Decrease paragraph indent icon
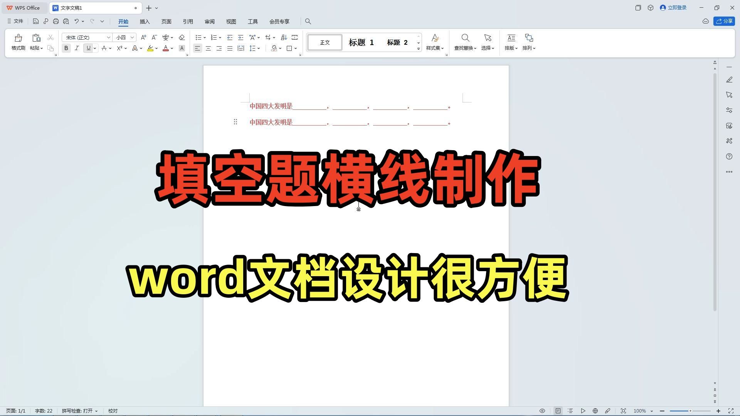This screenshot has height=416, width=740. 230,37
